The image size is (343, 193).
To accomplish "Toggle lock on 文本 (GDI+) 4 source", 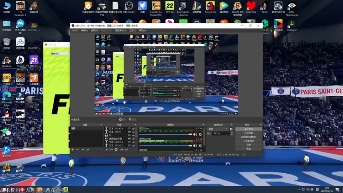I will 133,129.
